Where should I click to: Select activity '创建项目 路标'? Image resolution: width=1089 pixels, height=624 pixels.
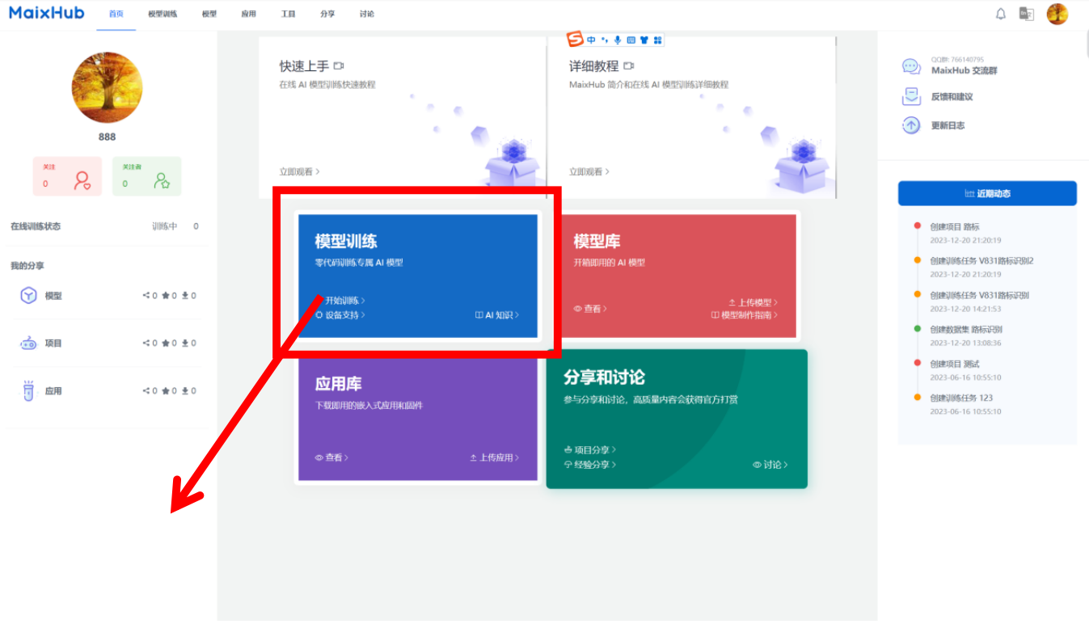click(954, 227)
